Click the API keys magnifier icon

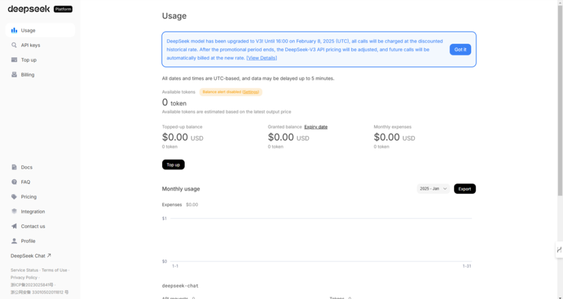[x=14, y=45]
